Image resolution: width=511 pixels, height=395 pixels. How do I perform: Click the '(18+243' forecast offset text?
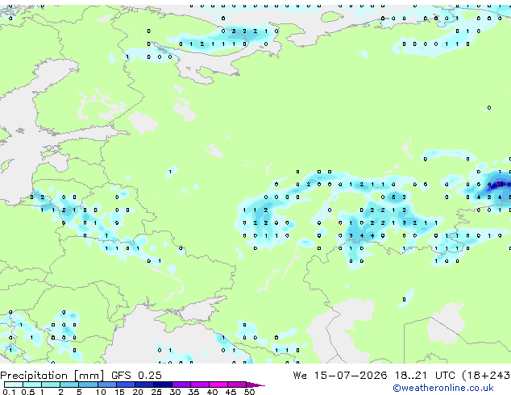pos(486,376)
